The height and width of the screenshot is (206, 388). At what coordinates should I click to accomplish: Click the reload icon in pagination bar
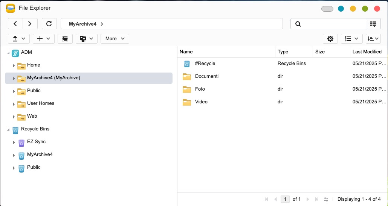[x=326, y=199]
